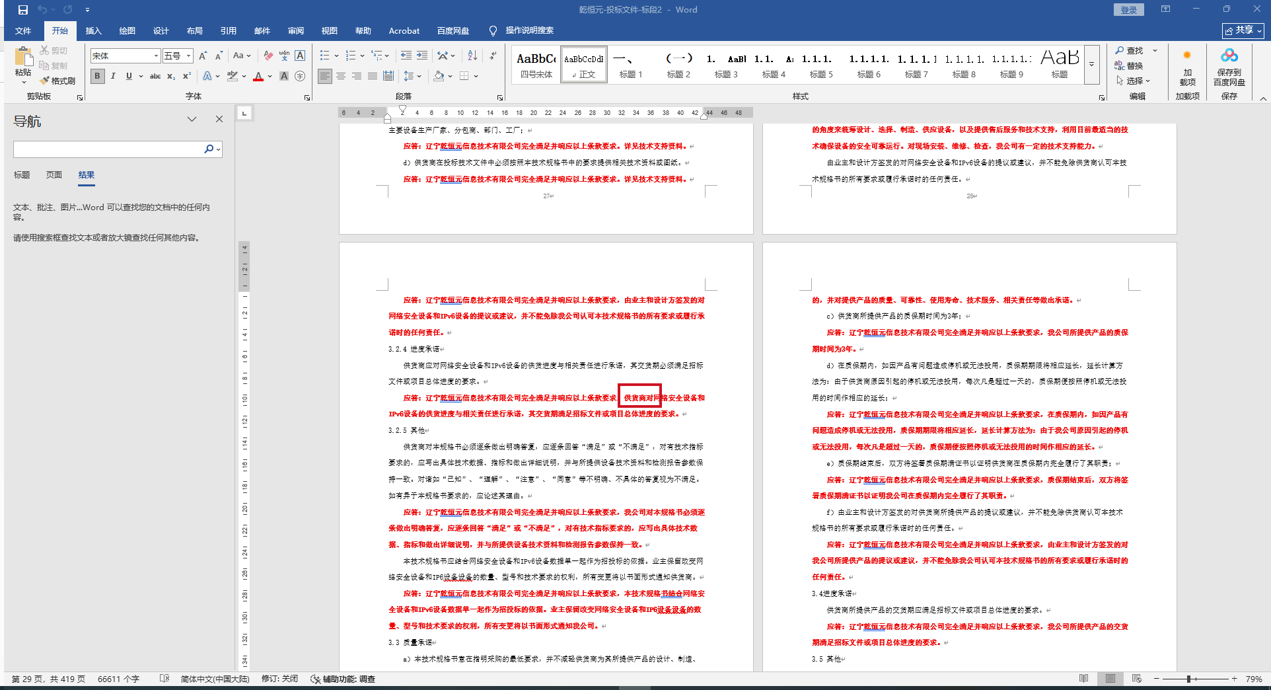Viewport: 1271px width, 690px height.
Task: Toggle subscript formatting
Action: (x=171, y=76)
